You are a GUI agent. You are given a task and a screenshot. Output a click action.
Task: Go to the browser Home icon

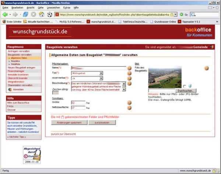pyautogui.click(x=41, y=14)
